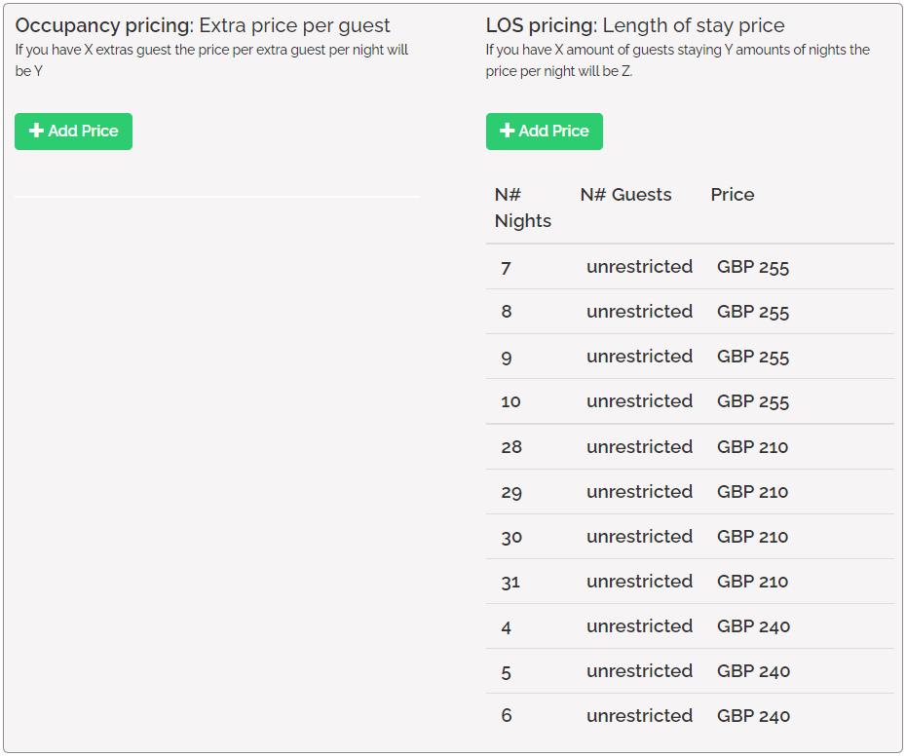Select the 4 nights GBP 240 row

pyautogui.click(x=689, y=626)
